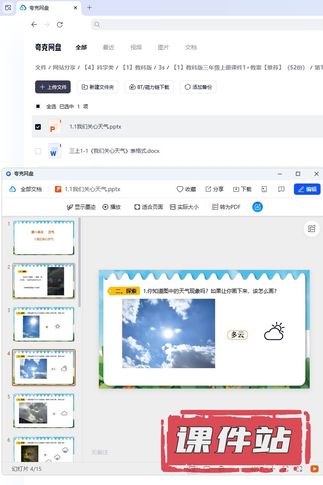Click the 上传文件 upload button
This screenshot has width=323, height=485.
(x=53, y=87)
